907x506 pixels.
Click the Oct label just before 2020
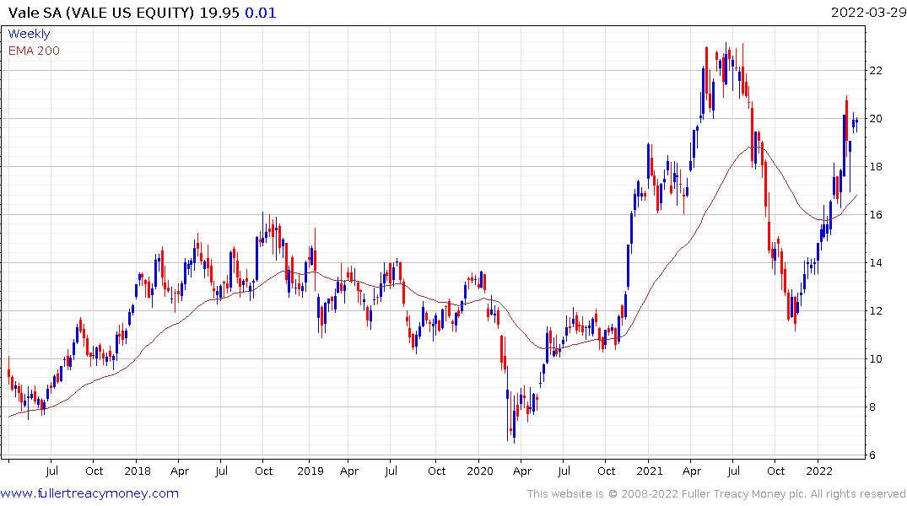click(x=437, y=471)
